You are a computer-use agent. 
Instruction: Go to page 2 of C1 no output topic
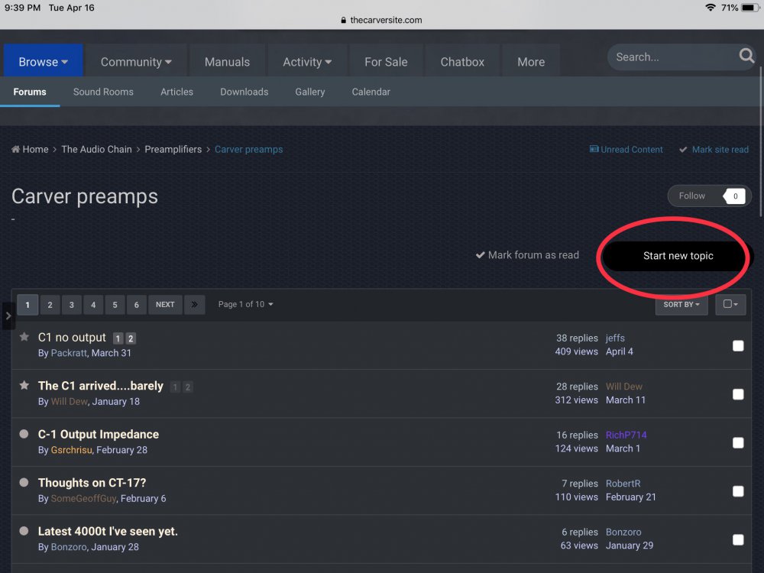pyautogui.click(x=131, y=338)
